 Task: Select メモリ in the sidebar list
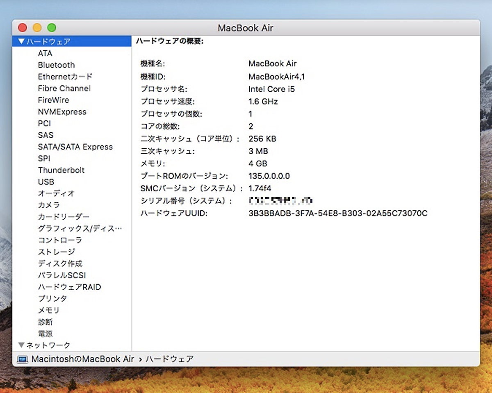tap(49, 310)
